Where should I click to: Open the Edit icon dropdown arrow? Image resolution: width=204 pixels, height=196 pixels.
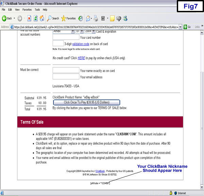pos(107,18)
